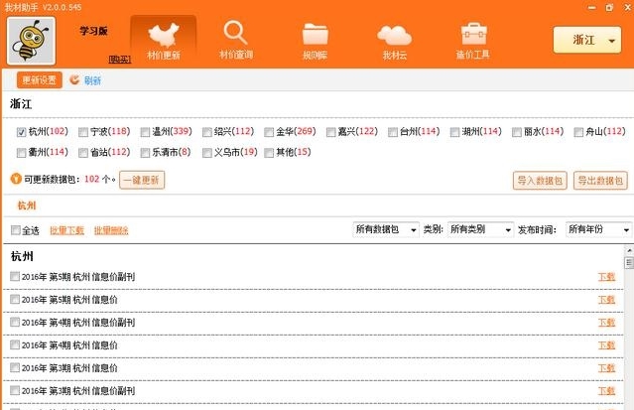This screenshot has height=410, width=634.
Task: Maximize the 我材助手 window
Action: pyautogui.click(x=609, y=7)
